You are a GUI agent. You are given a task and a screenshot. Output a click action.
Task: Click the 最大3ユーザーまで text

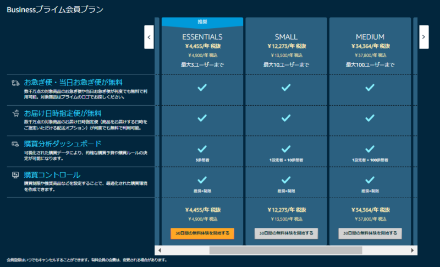coord(202,65)
